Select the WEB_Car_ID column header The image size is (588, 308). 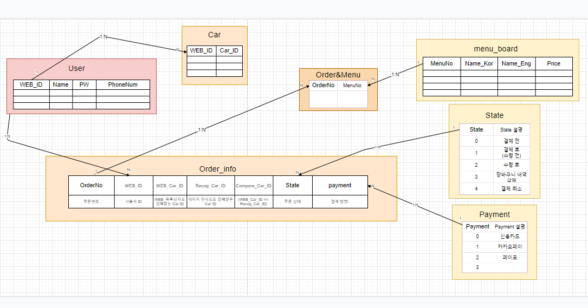[170, 186]
